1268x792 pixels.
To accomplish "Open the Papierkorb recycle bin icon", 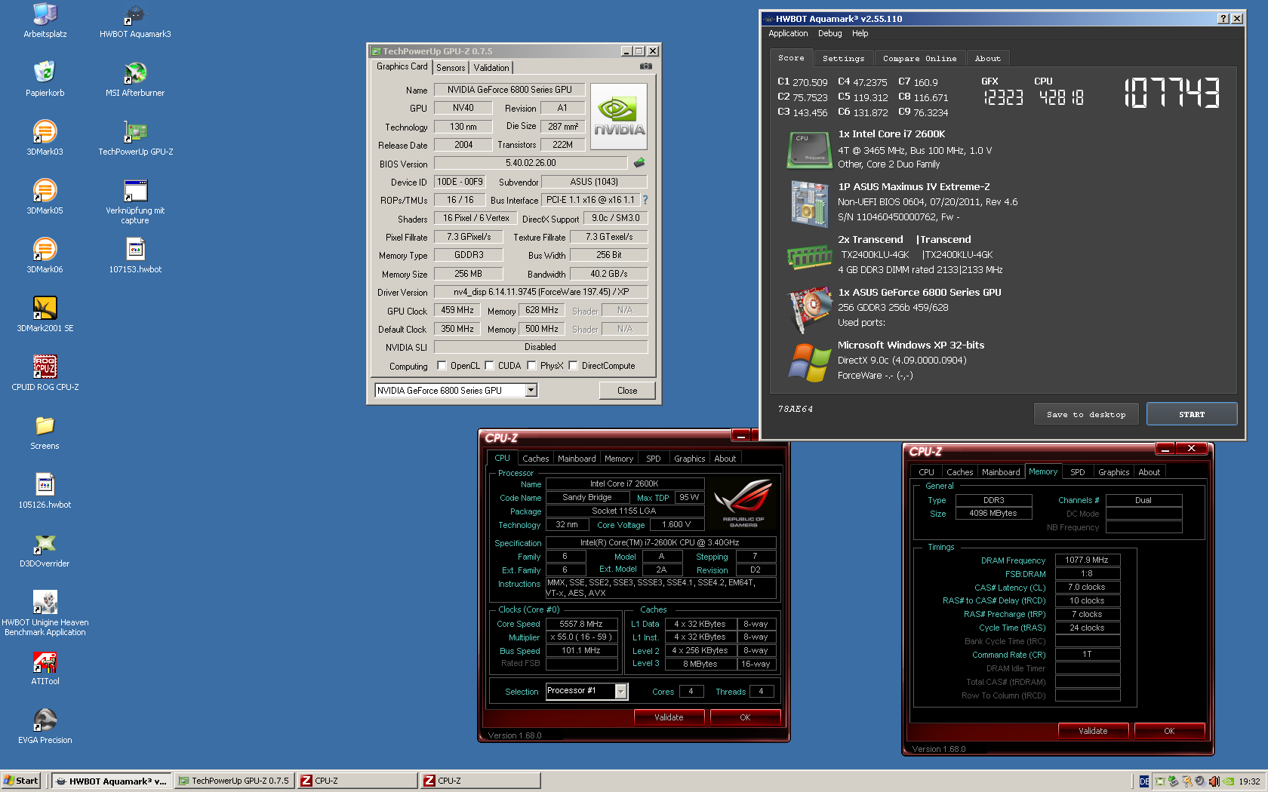I will (45, 78).
